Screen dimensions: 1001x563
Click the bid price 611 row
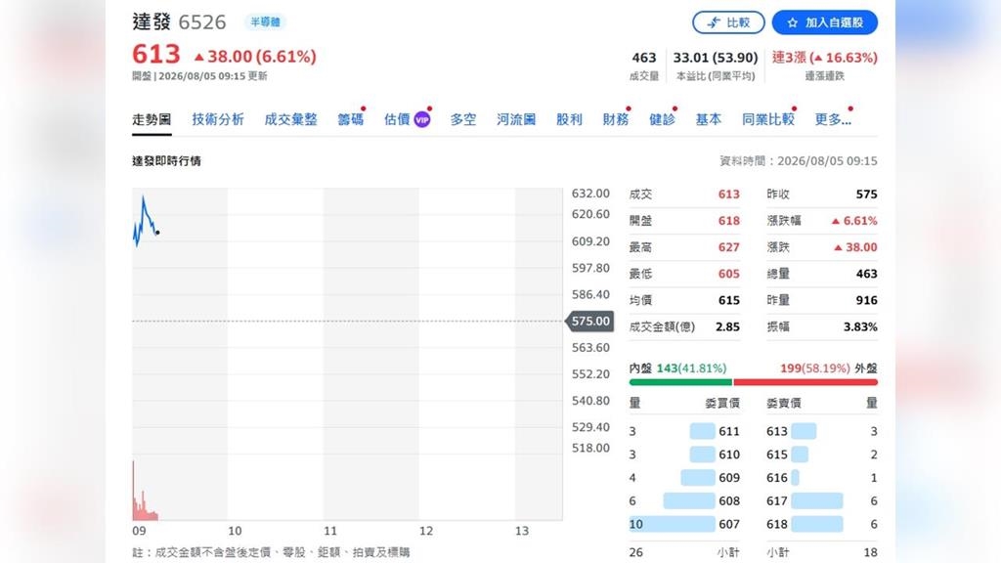684,431
